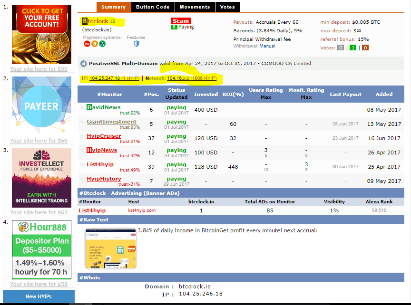The height and width of the screenshot is (305, 411).
Task: Click the star next to HyipCruiser
Action: pyautogui.click(x=82, y=136)
